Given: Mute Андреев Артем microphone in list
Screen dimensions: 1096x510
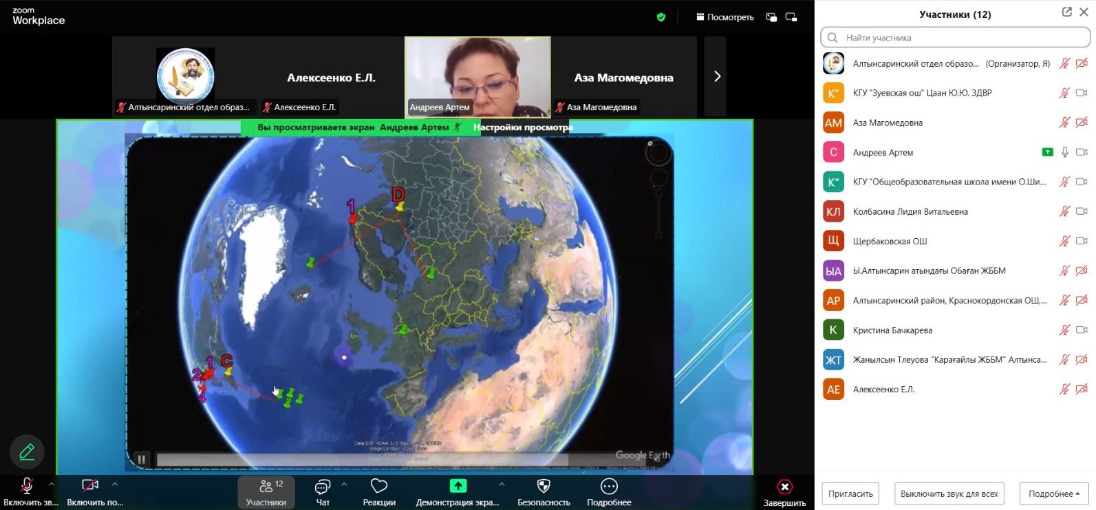Looking at the screenshot, I should tap(1064, 152).
